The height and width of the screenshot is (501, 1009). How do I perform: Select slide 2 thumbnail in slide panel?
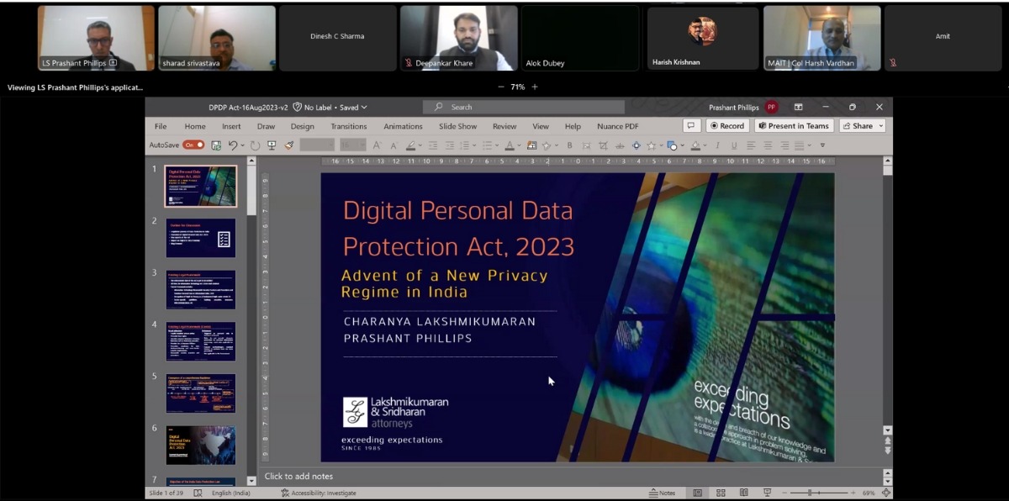click(201, 238)
